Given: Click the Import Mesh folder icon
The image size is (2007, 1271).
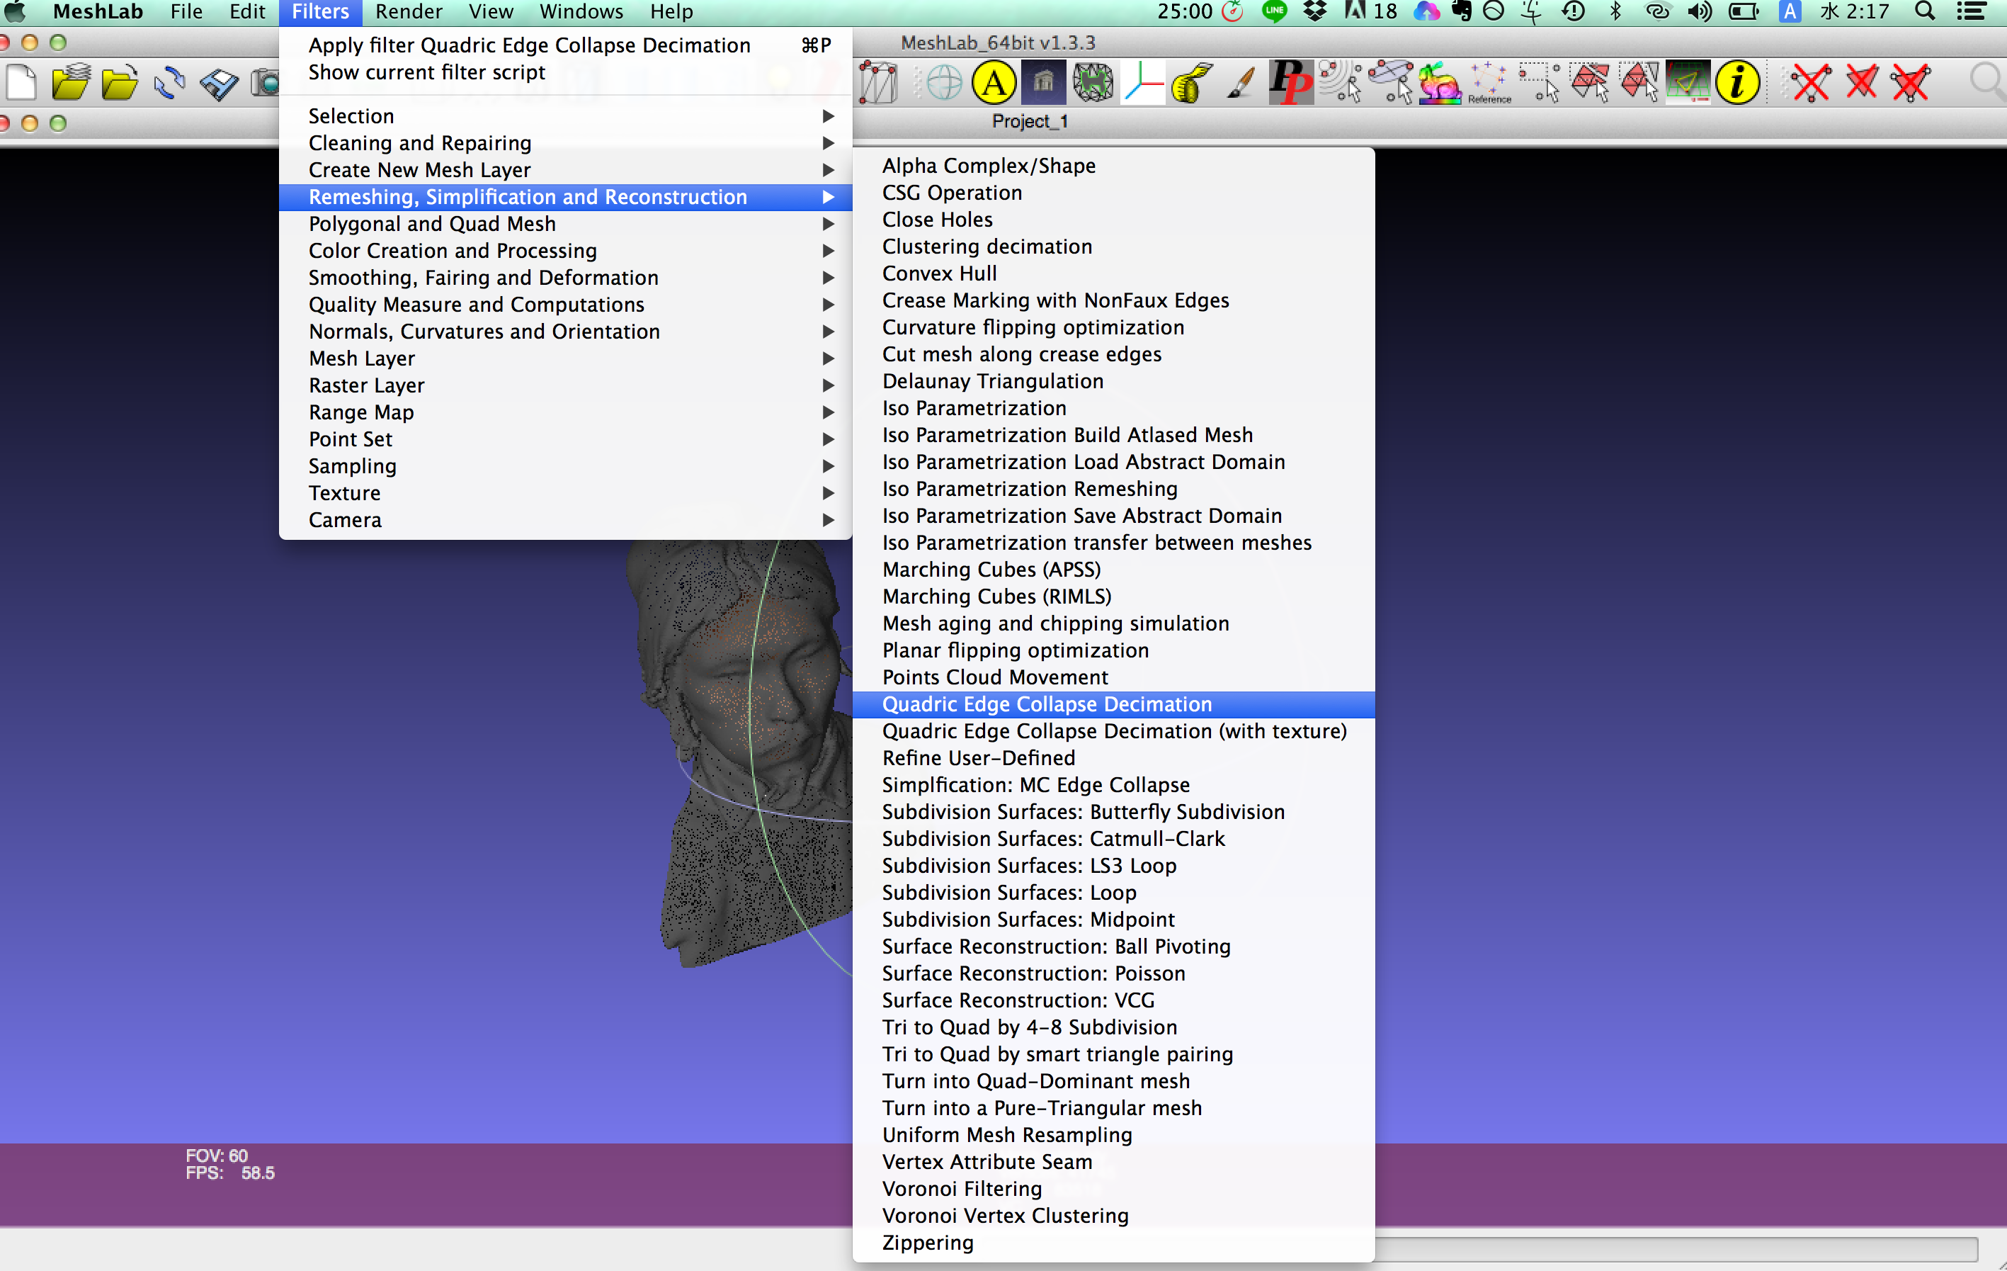Looking at the screenshot, I should click(x=120, y=83).
